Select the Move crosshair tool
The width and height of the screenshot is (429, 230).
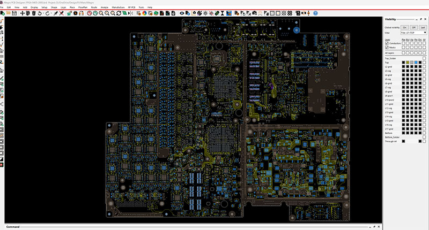pyautogui.click(x=22, y=13)
